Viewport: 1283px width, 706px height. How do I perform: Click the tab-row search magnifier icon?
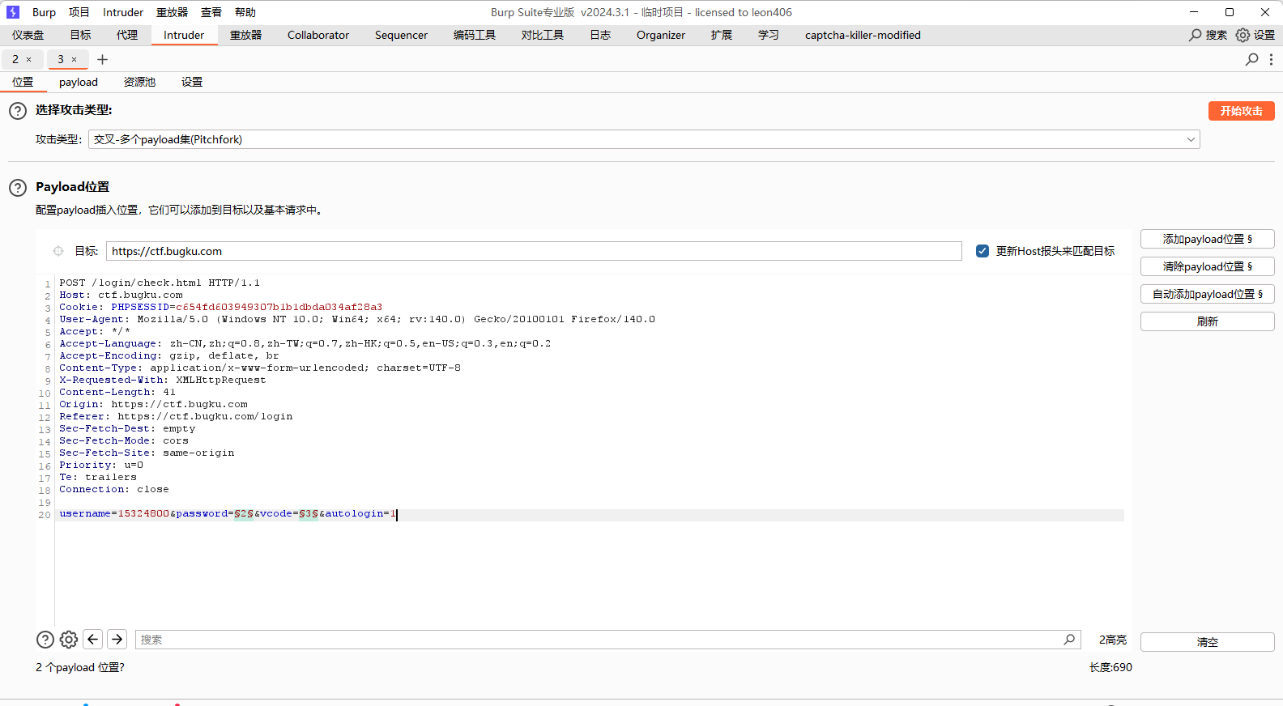click(1251, 59)
